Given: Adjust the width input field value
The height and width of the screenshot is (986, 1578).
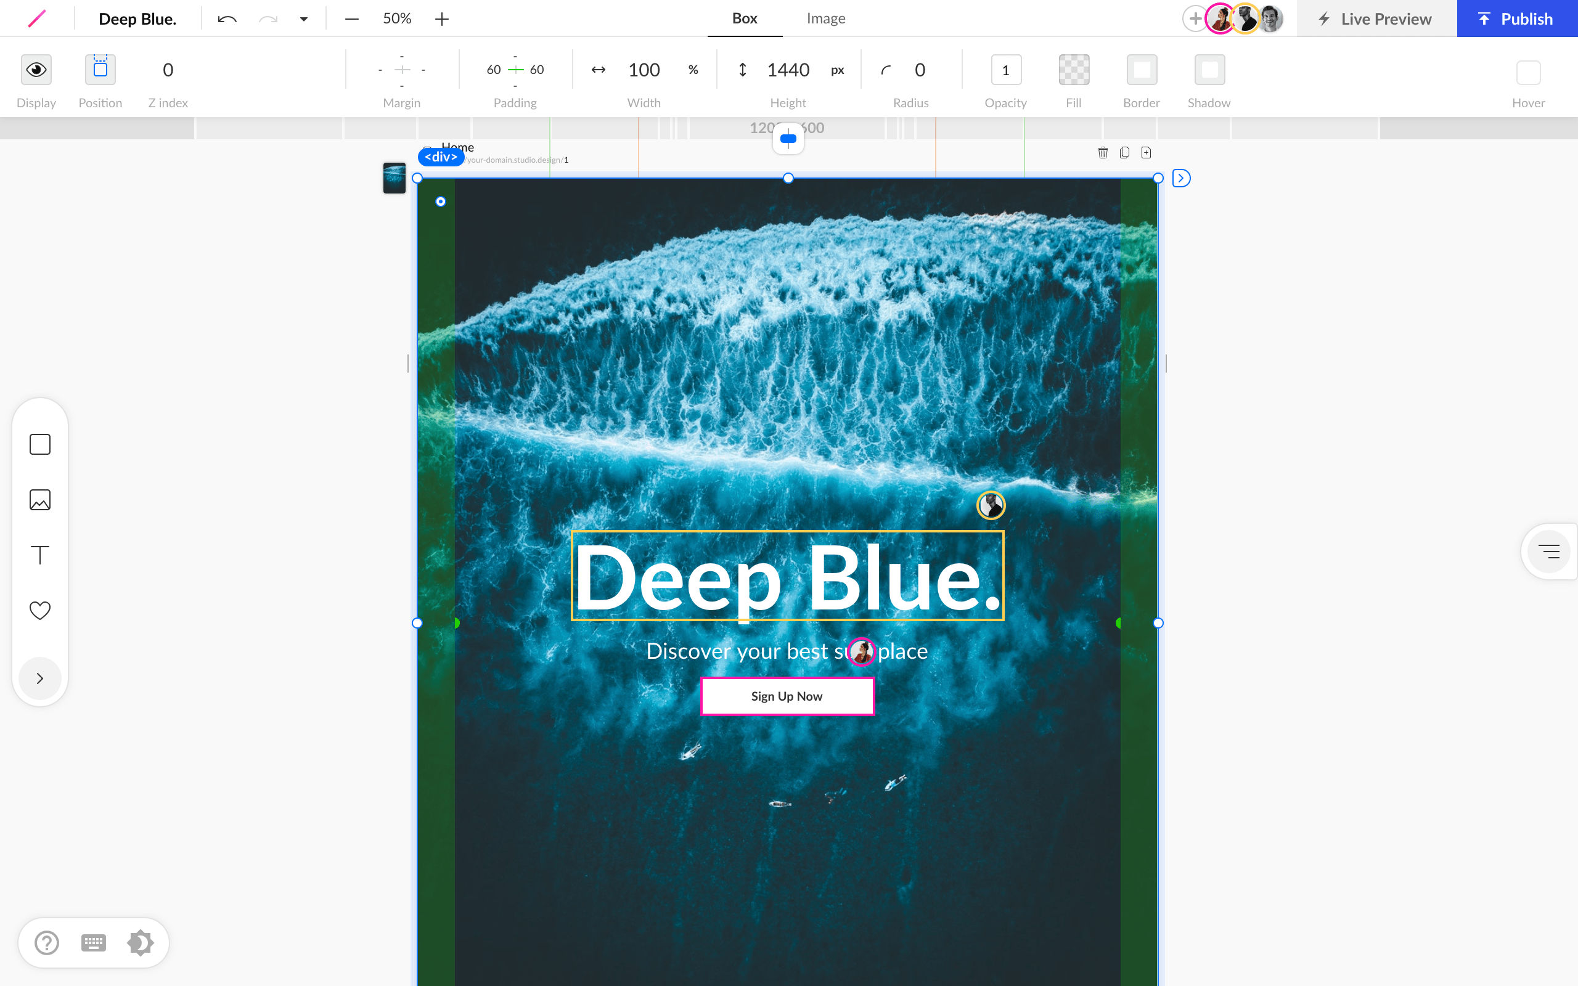Looking at the screenshot, I should coord(643,69).
